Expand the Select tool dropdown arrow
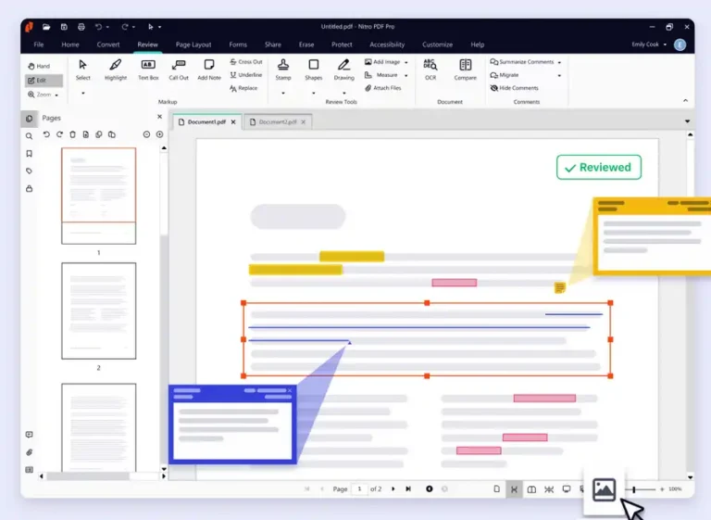 pos(83,93)
